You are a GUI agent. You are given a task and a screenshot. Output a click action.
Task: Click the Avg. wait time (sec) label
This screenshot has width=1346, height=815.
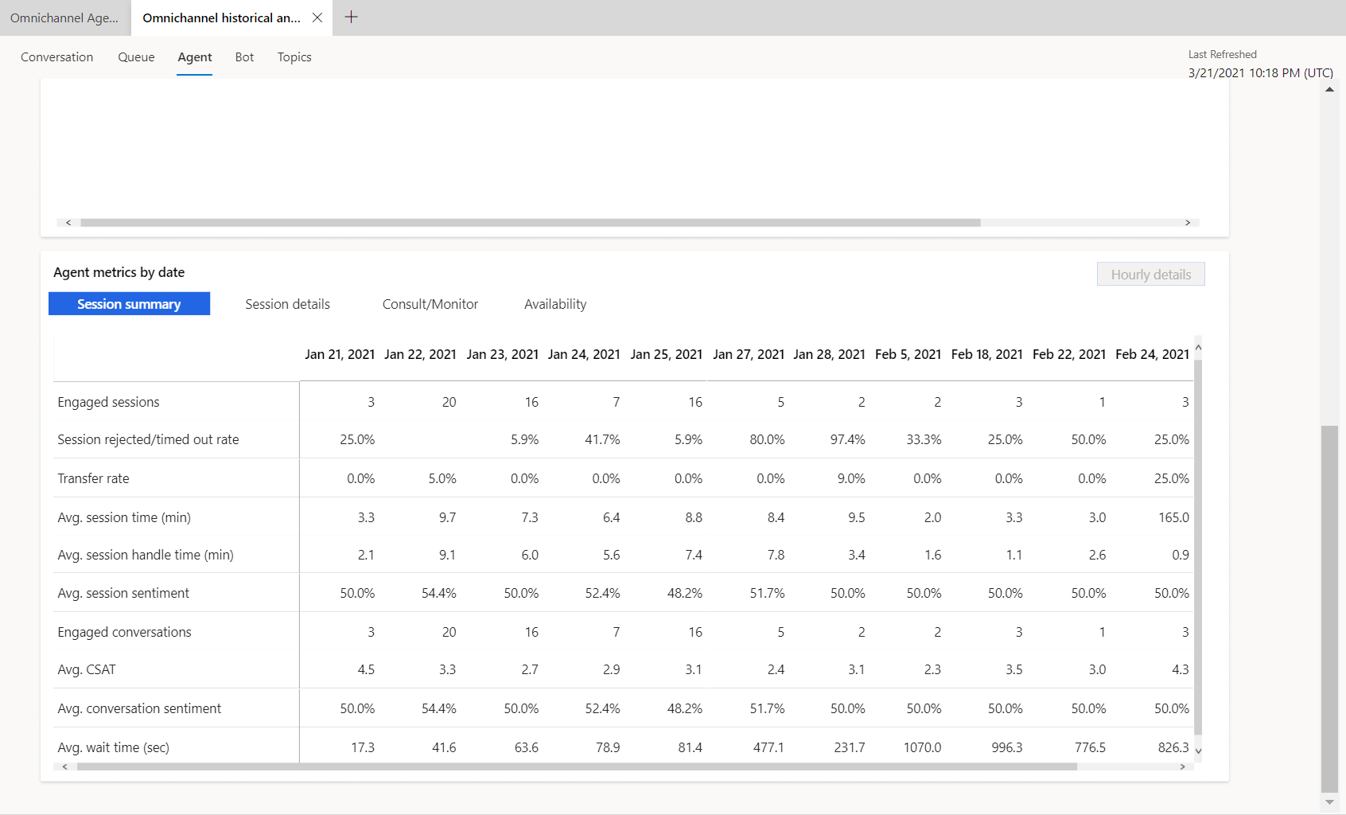pos(113,747)
